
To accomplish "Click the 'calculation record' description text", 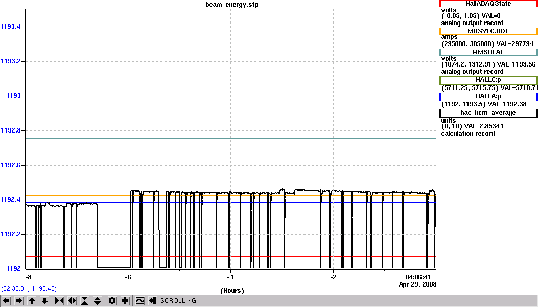I will pos(468,134).
